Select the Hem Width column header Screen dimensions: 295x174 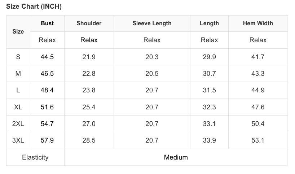pos(258,23)
